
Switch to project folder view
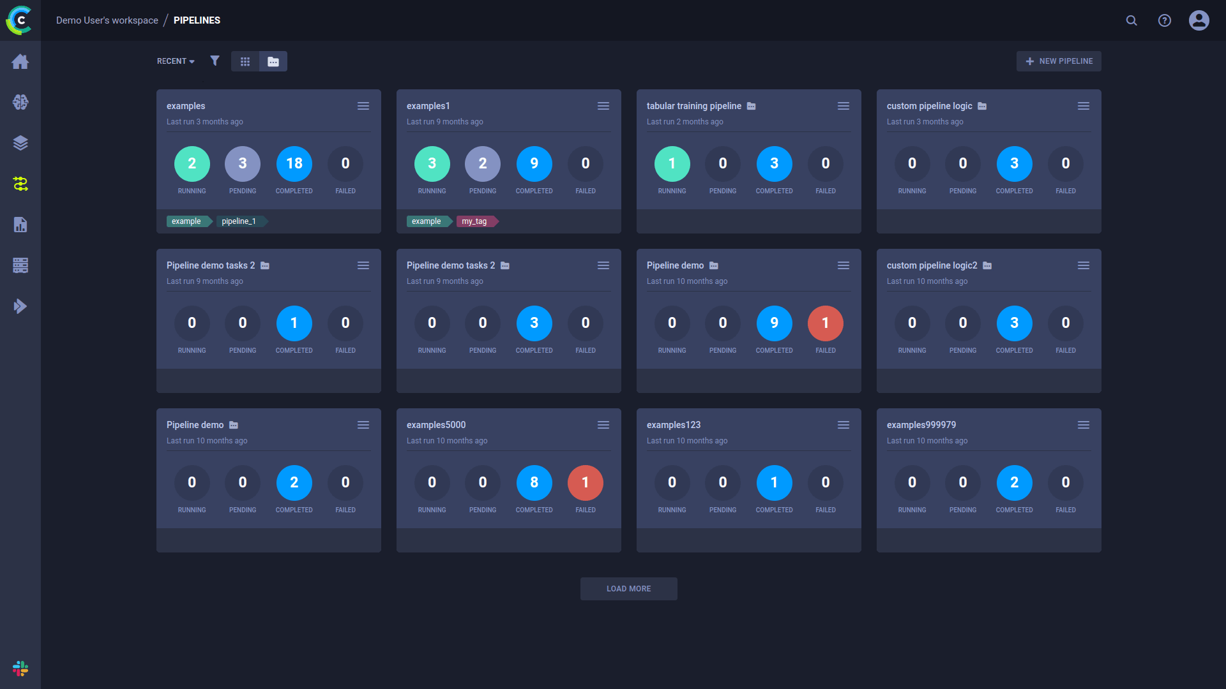click(x=273, y=61)
